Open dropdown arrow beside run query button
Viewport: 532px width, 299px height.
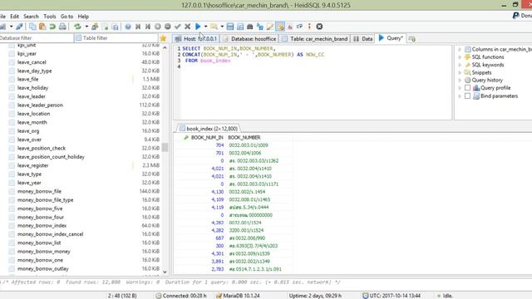pyautogui.click(x=205, y=27)
